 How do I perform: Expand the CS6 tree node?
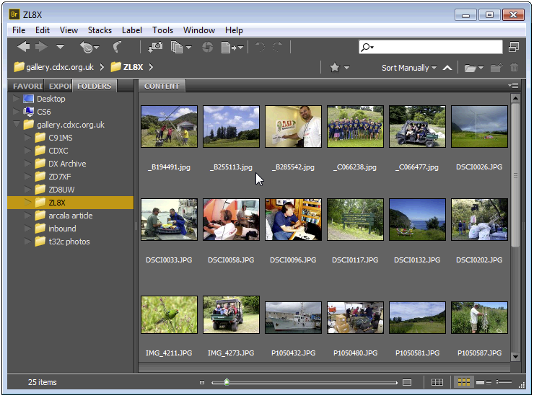point(16,112)
